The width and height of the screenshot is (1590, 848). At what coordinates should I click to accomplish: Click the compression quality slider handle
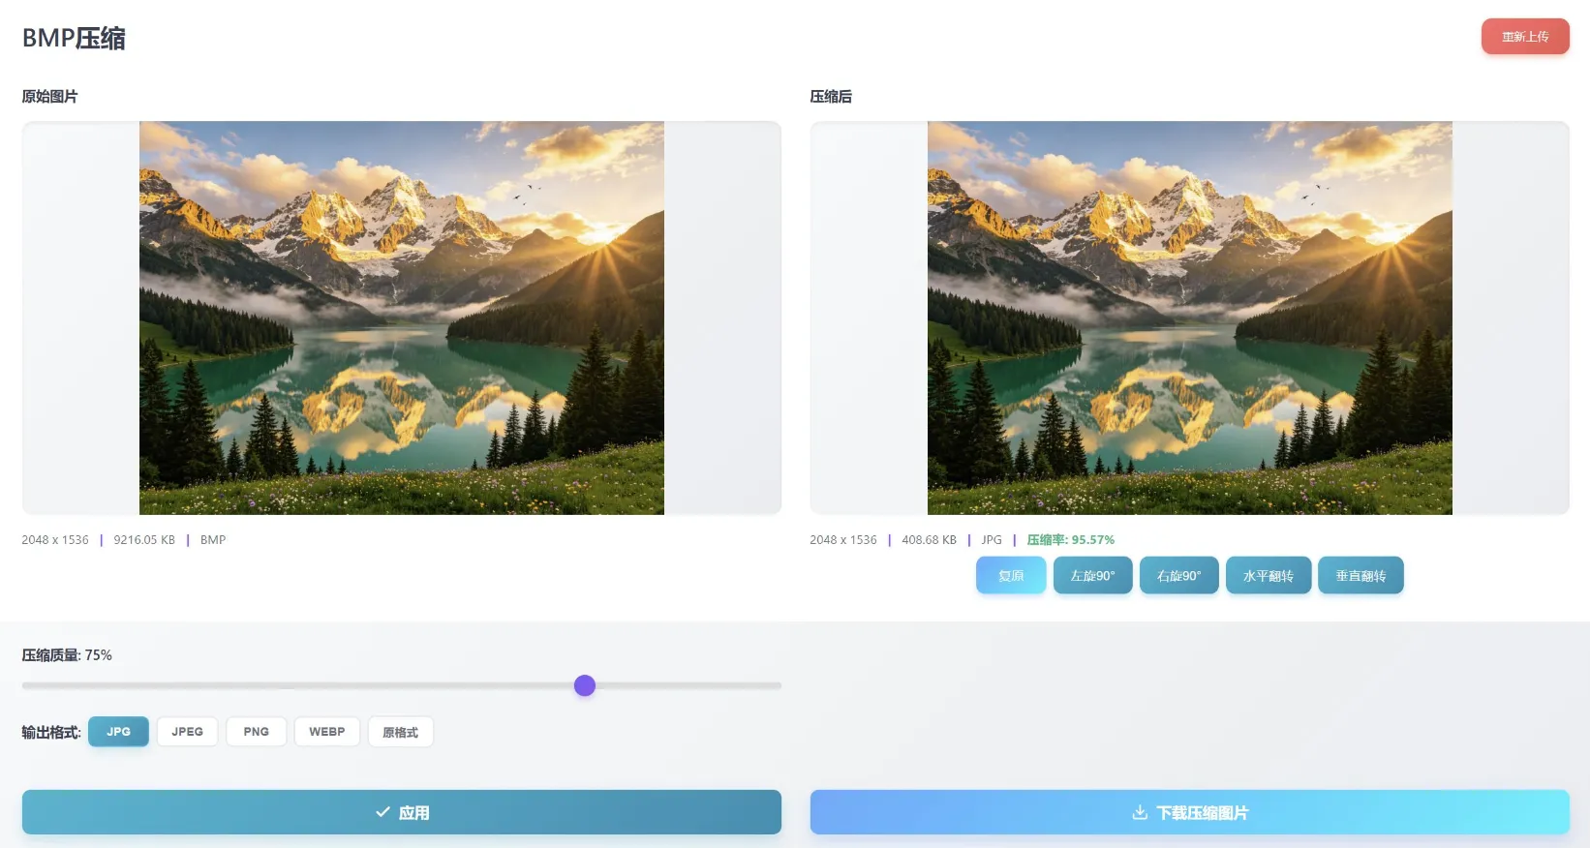tap(585, 685)
